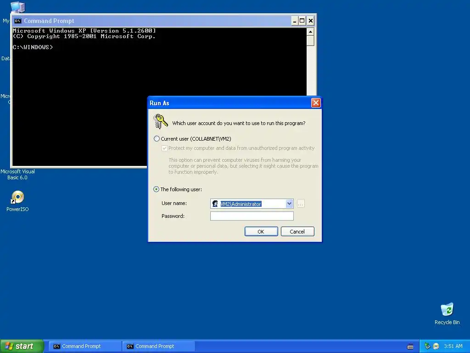Click the user icon in User name field

(215, 204)
